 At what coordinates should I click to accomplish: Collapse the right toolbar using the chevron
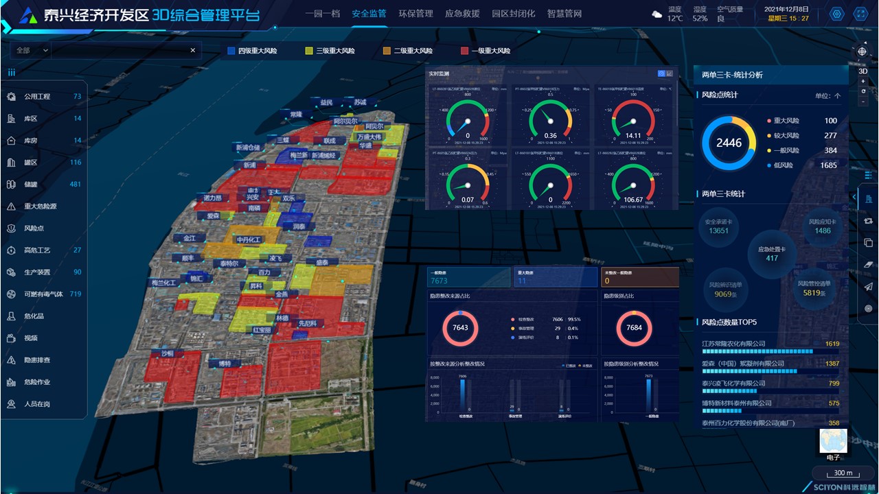click(854, 198)
